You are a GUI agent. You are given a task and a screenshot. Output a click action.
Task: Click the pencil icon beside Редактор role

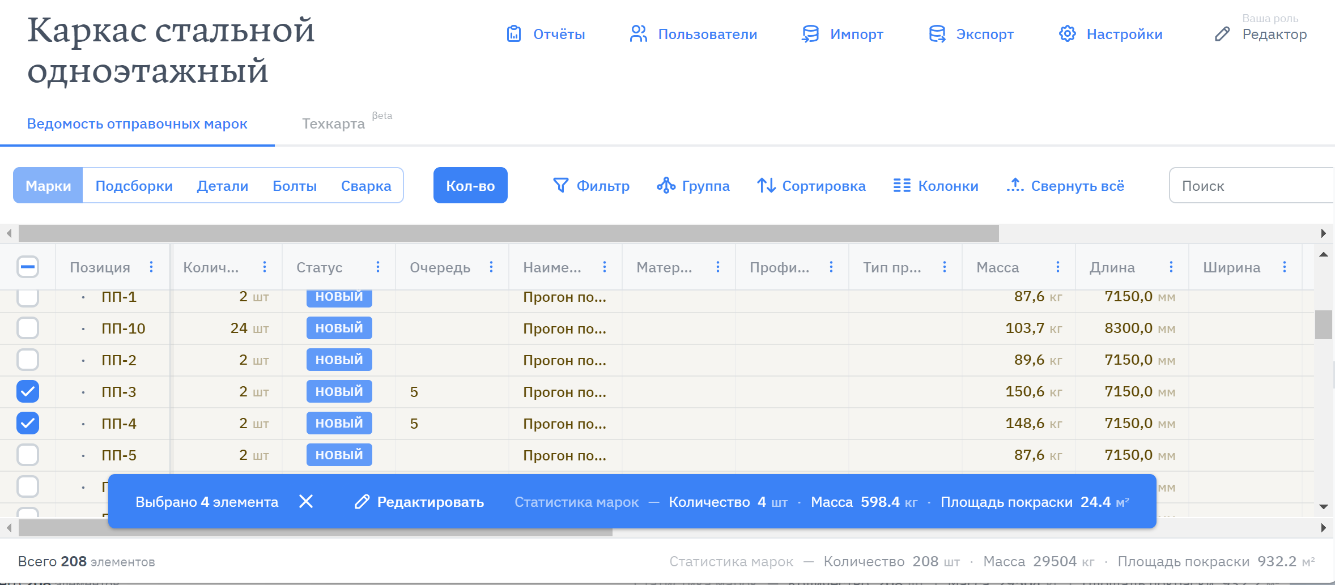click(x=1222, y=34)
